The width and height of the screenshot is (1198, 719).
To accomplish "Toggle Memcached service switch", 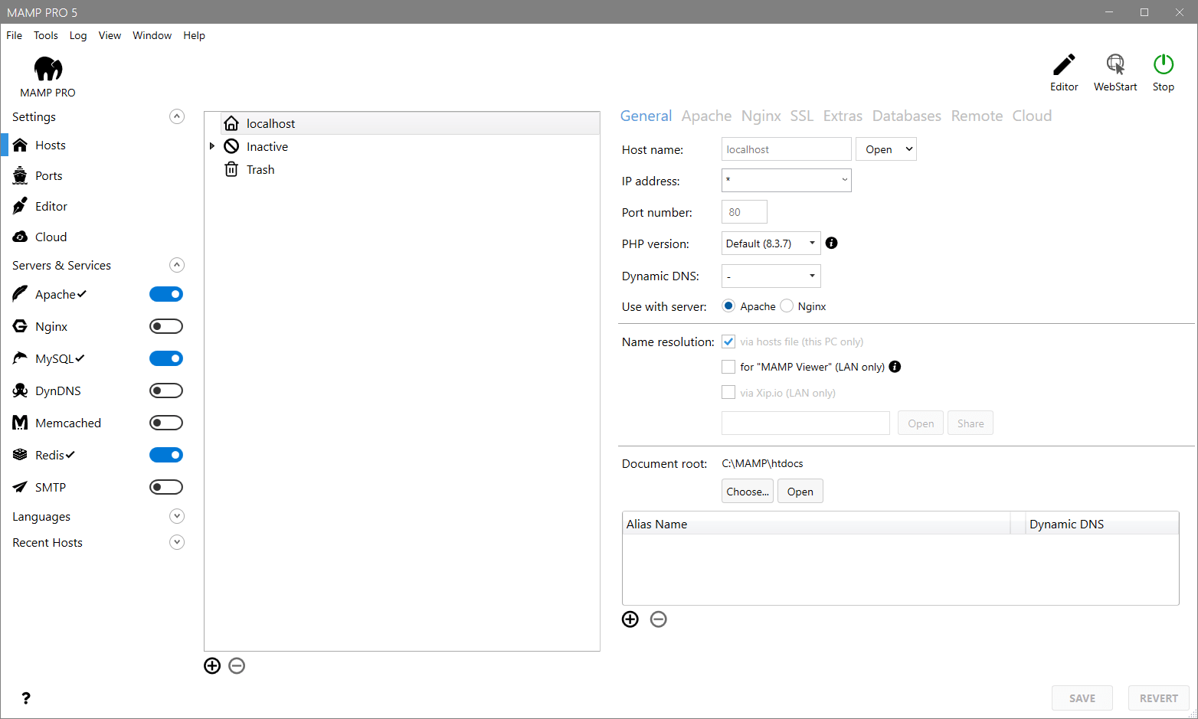I will click(166, 423).
